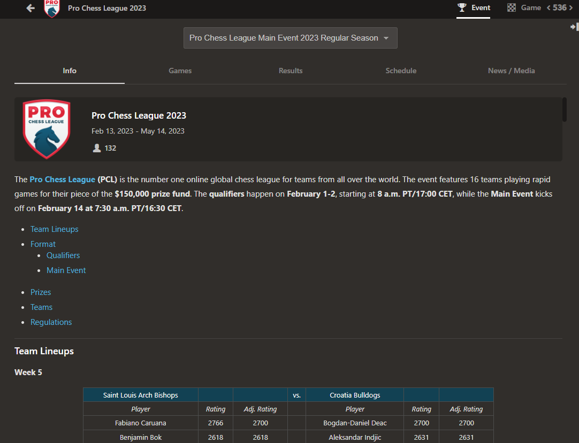Click the 'Aleksandar Indjic' table cell
Screen dimensions: 579x443
pyautogui.click(x=354, y=438)
